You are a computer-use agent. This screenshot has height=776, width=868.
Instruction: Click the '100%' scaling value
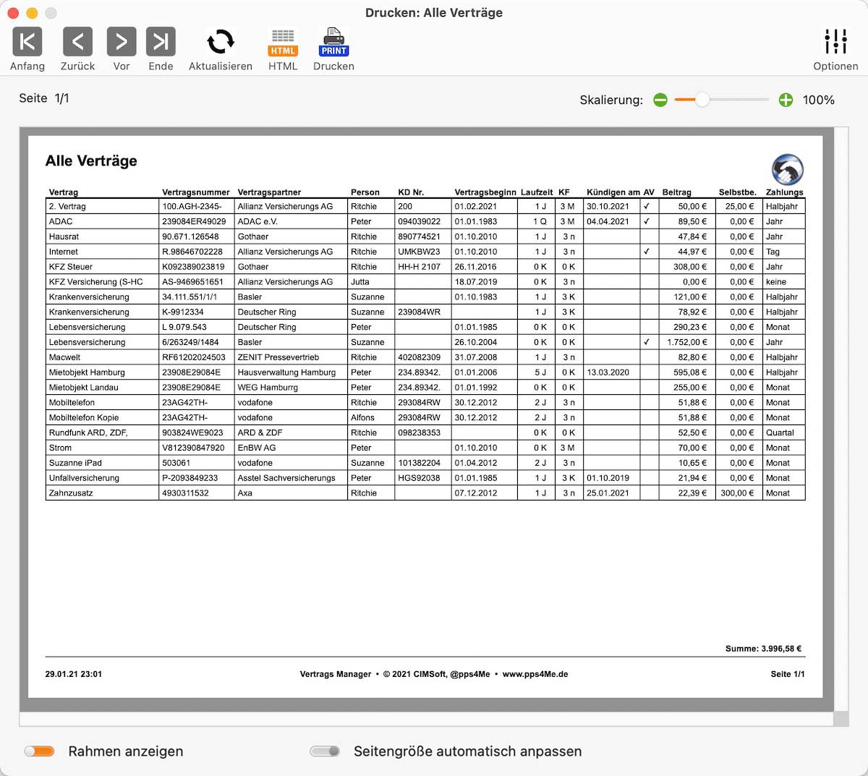[819, 100]
